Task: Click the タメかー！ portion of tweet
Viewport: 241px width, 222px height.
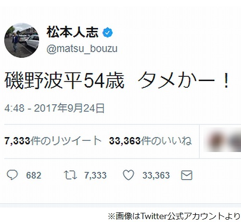Action: (x=184, y=80)
